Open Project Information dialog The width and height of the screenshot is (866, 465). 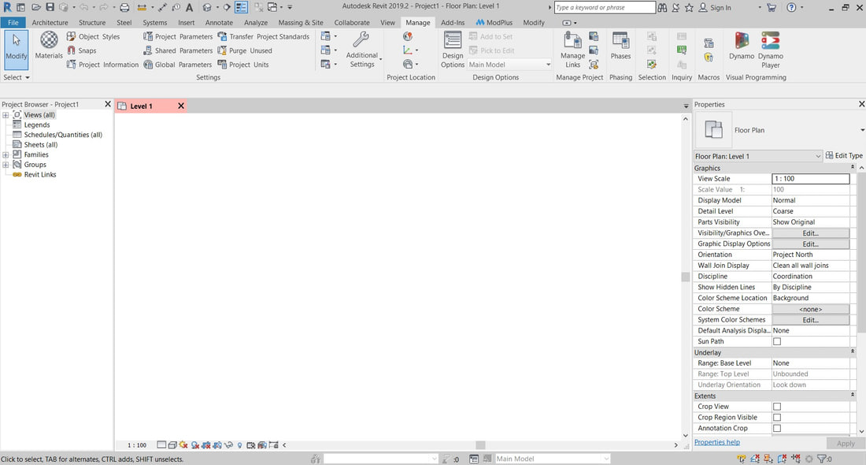coord(102,64)
